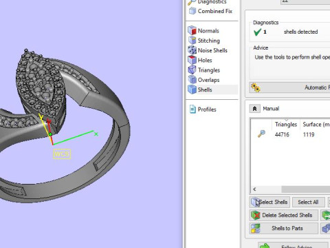Click the Shells to Parts button
330x248 pixels.
(284, 228)
